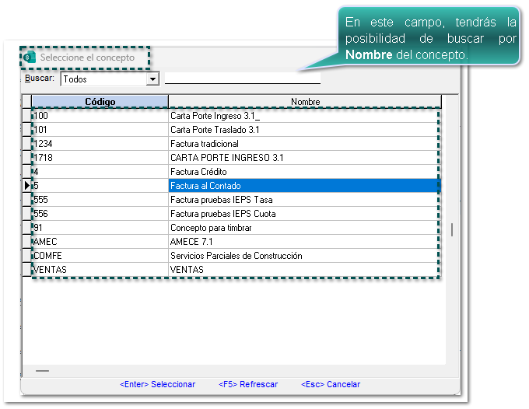Click the app icon in the title bar

30,58
